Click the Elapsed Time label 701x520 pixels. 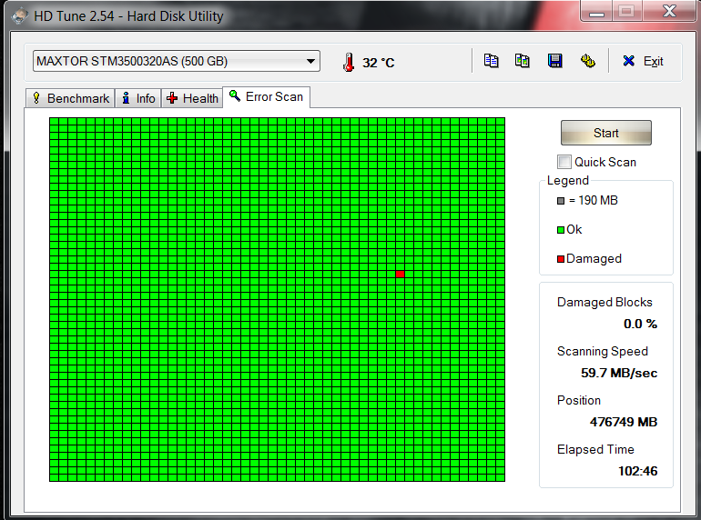tap(595, 449)
